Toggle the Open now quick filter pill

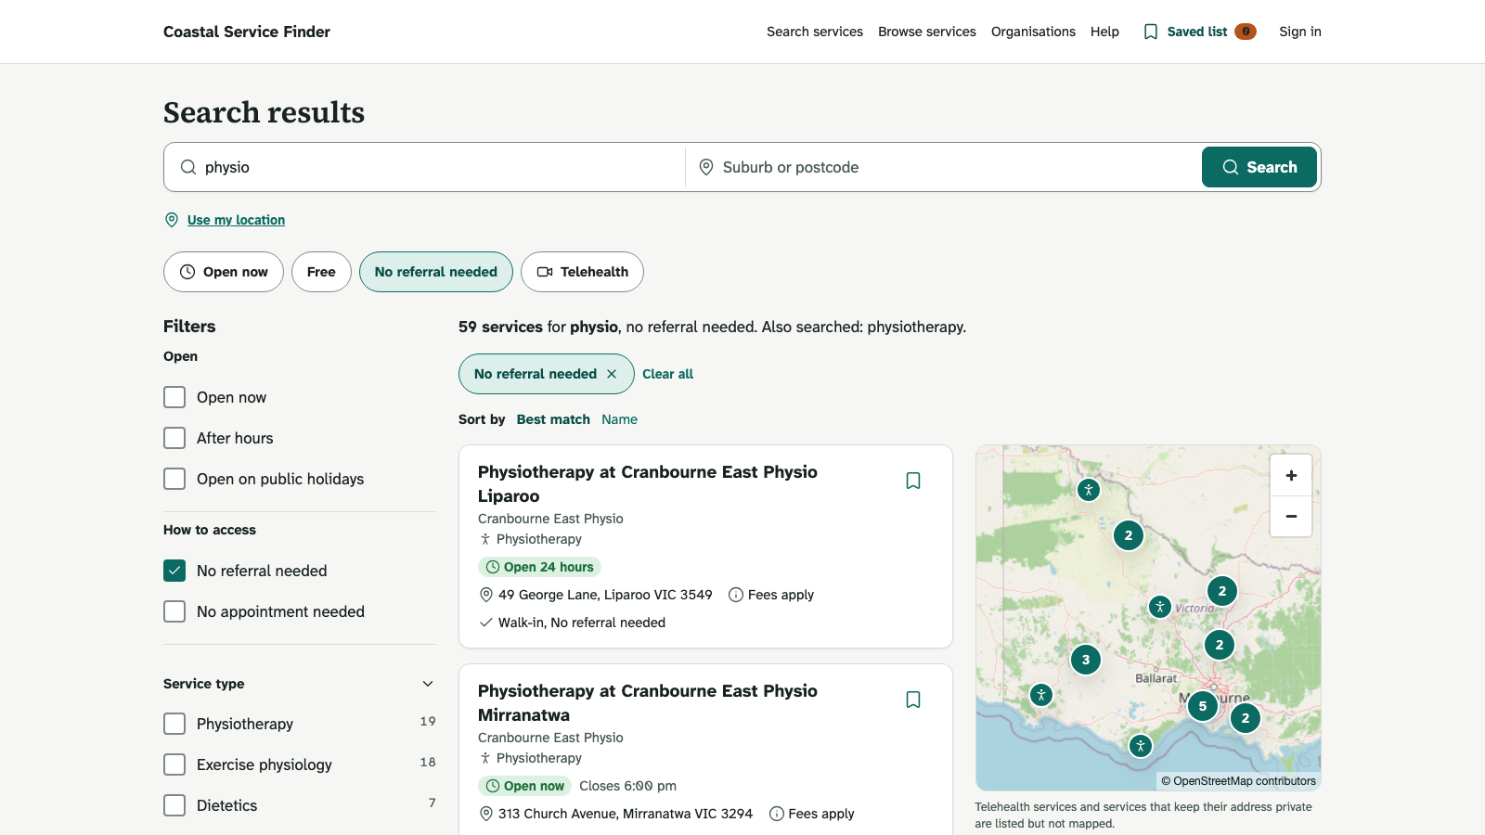tap(224, 272)
